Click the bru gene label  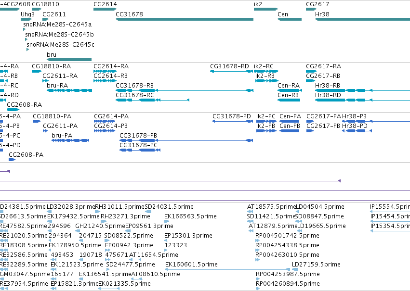click(x=52, y=54)
